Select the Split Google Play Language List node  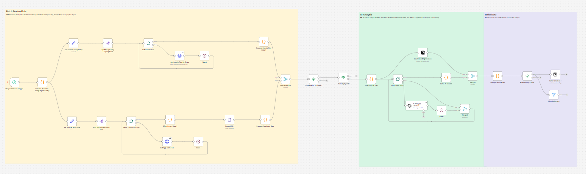click(108, 43)
